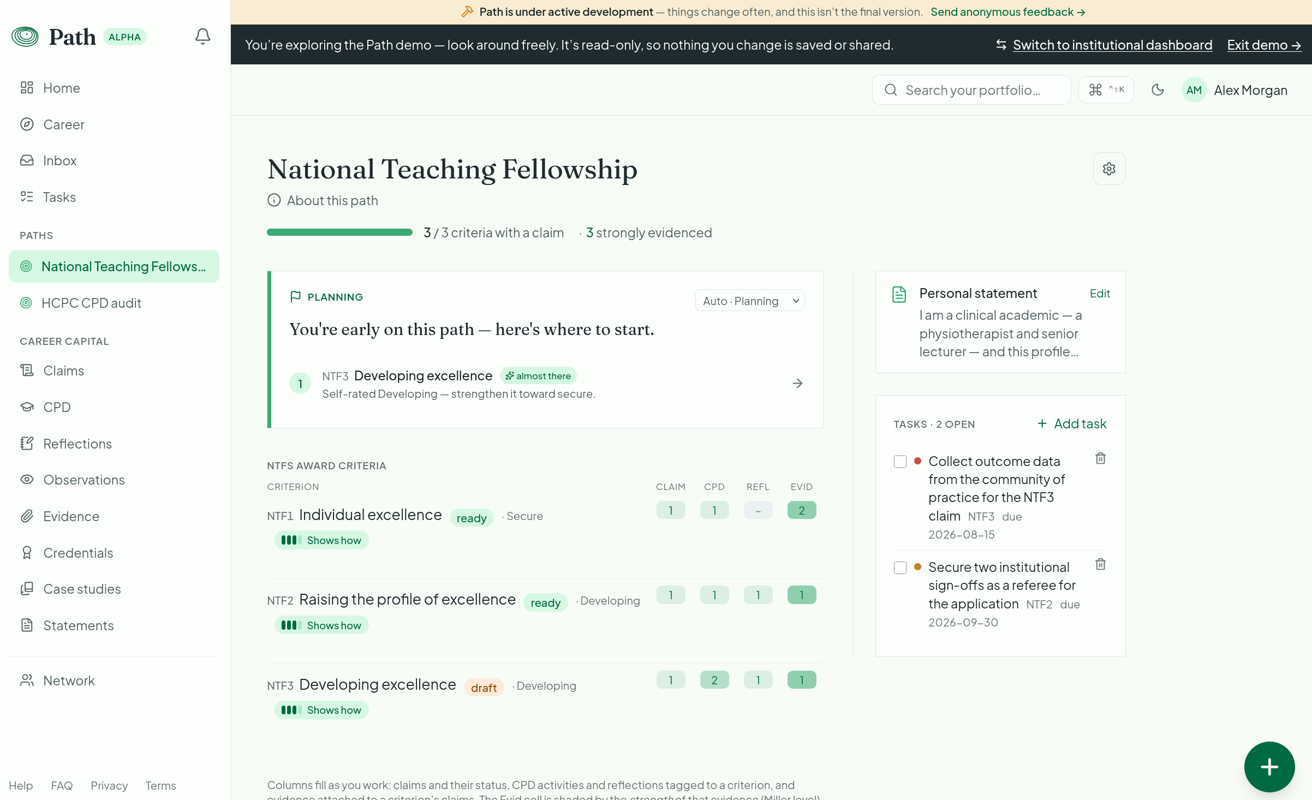Open Evidence section

click(114, 516)
